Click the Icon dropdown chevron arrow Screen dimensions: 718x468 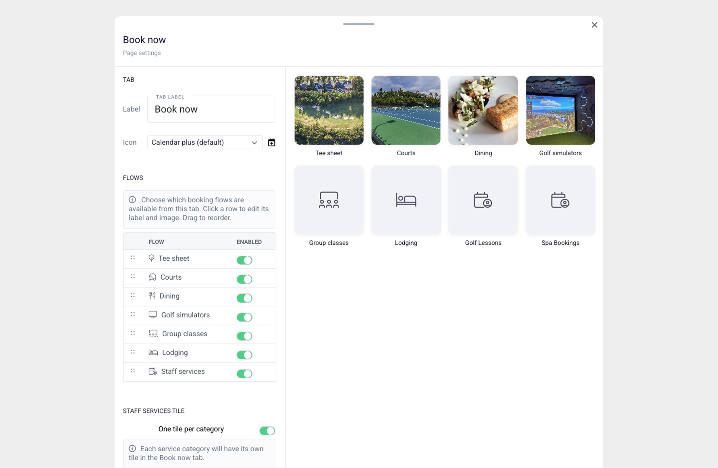coord(254,143)
